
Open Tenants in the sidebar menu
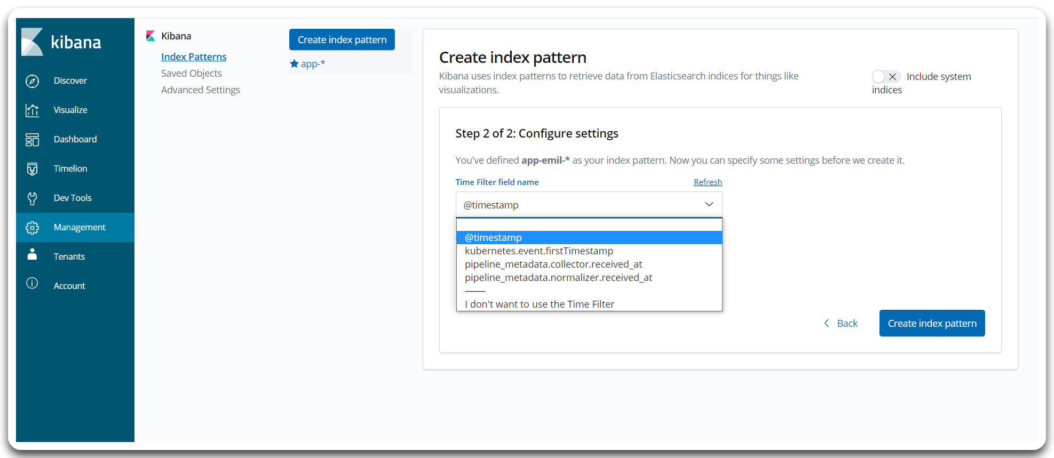point(75,257)
